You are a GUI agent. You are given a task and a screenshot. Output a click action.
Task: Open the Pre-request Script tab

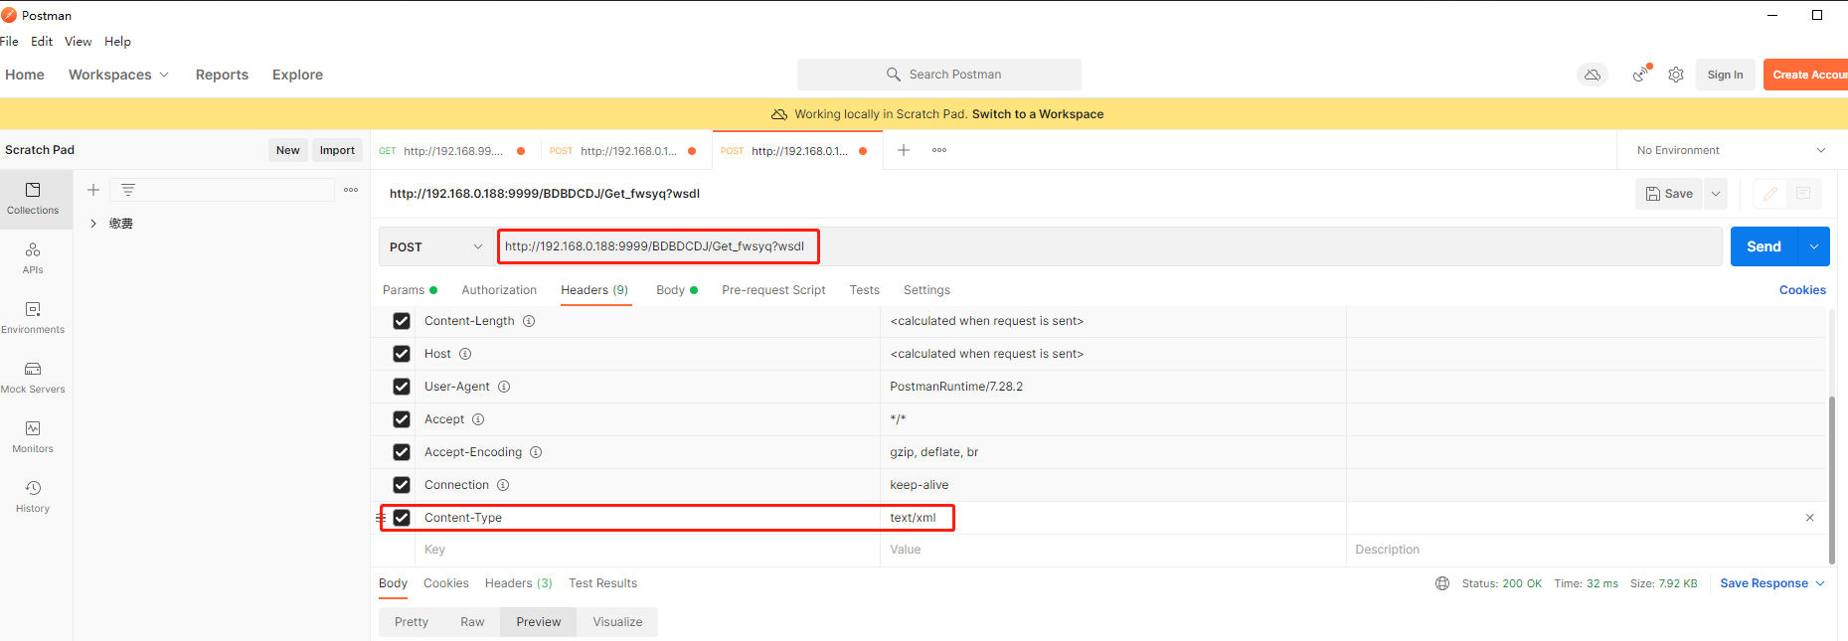point(773,290)
